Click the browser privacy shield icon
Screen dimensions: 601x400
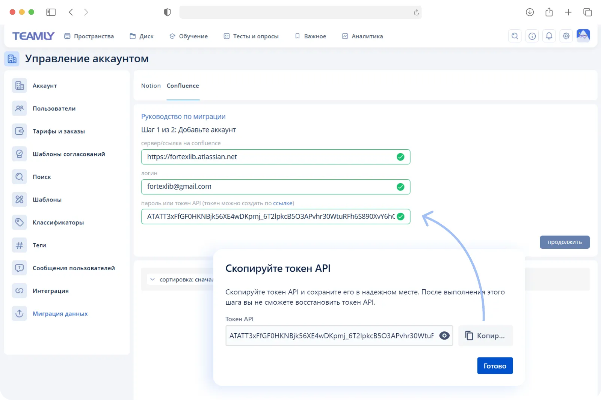click(x=168, y=12)
